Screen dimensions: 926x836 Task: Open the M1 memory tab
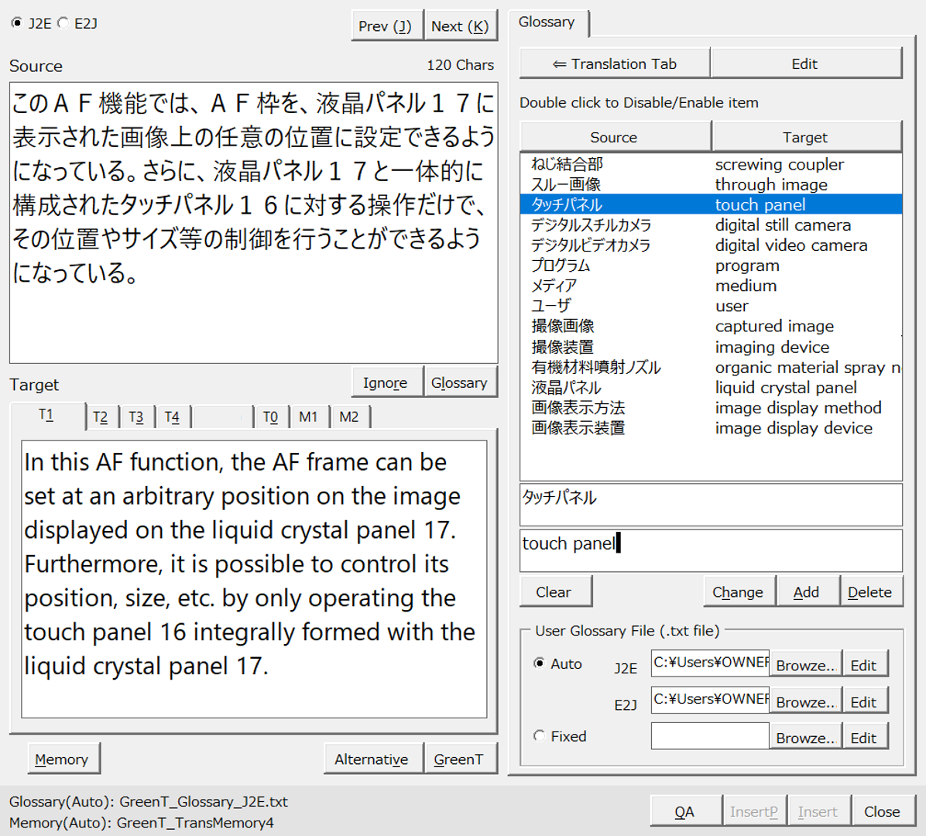click(308, 417)
